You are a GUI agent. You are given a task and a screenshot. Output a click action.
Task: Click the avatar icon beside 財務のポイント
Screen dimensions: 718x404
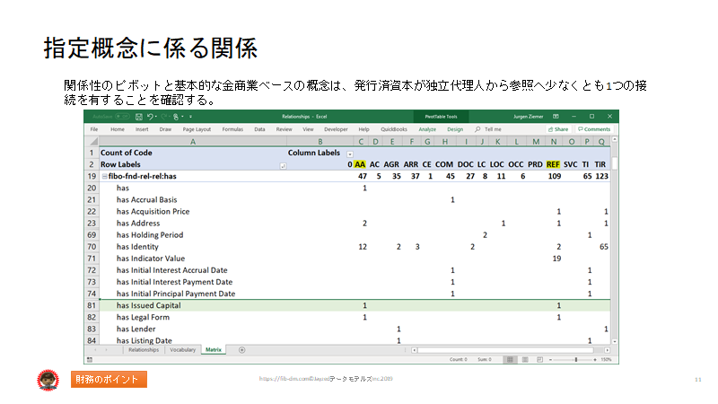tap(48, 380)
